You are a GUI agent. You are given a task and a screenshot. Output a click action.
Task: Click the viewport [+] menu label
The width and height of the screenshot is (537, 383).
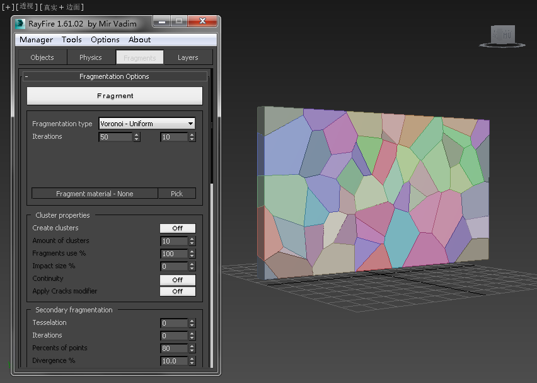coord(8,6)
